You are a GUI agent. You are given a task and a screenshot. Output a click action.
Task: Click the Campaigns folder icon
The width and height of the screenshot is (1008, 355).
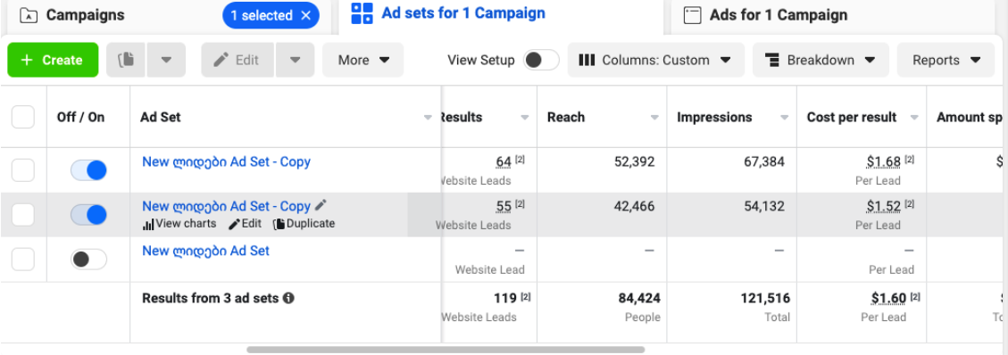pos(29,15)
